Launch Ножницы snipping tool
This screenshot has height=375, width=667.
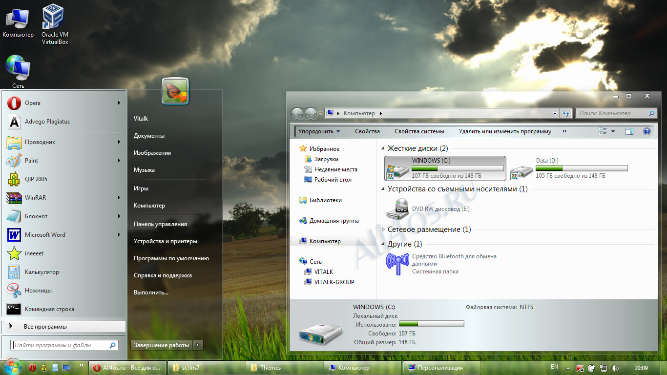63,291
